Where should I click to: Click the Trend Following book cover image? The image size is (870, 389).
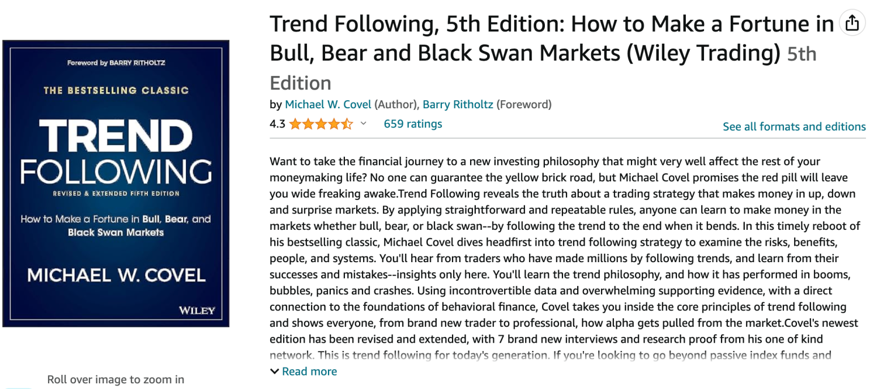click(x=116, y=183)
